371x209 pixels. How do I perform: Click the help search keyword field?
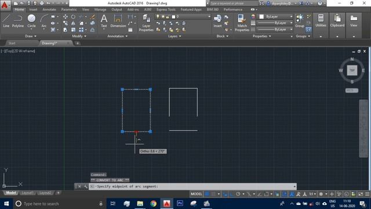pyautogui.click(x=234, y=3)
